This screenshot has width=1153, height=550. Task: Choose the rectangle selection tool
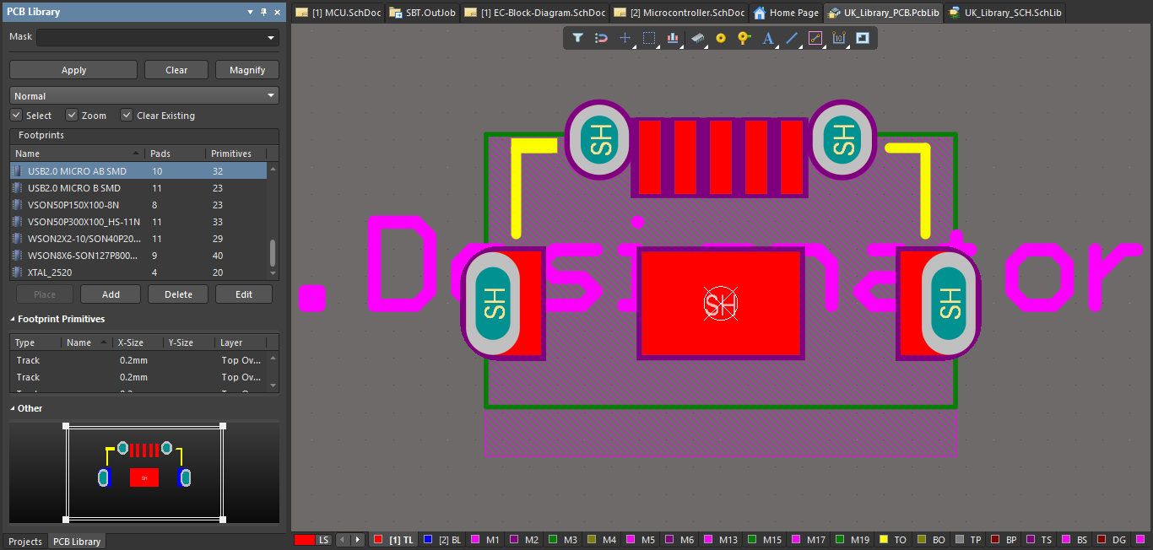point(649,38)
